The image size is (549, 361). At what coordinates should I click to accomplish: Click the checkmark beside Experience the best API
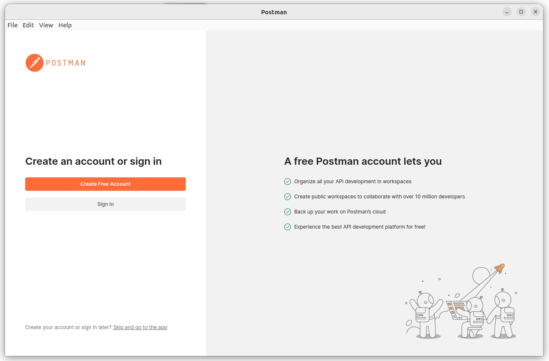click(288, 227)
